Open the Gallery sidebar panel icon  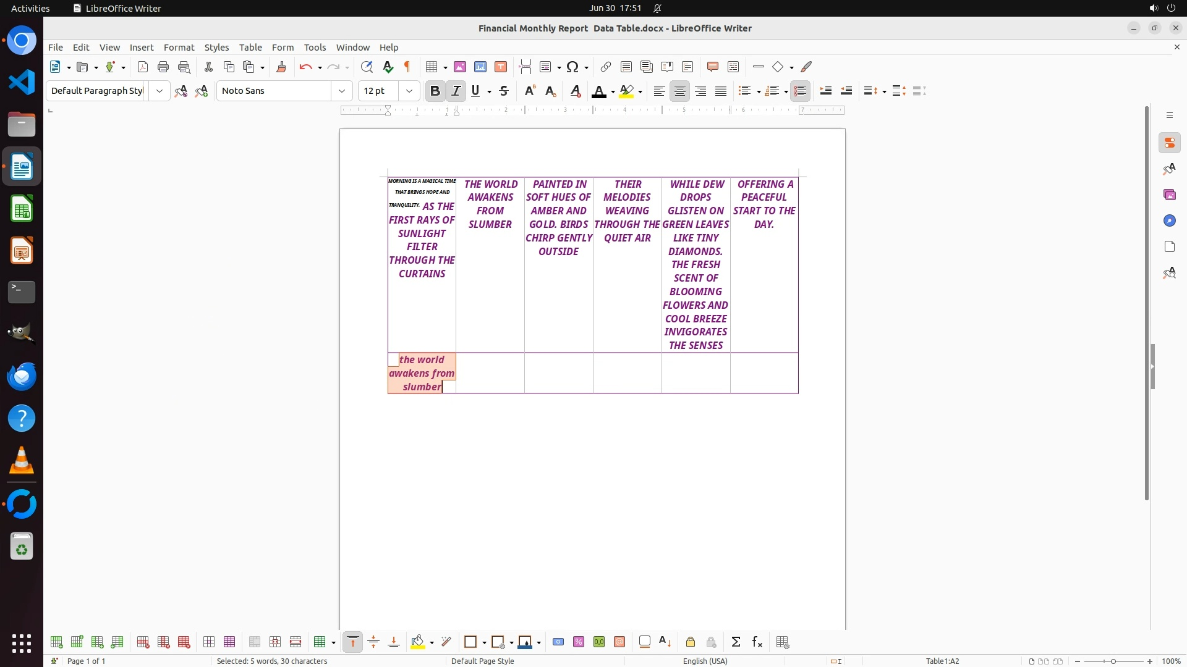click(1169, 195)
